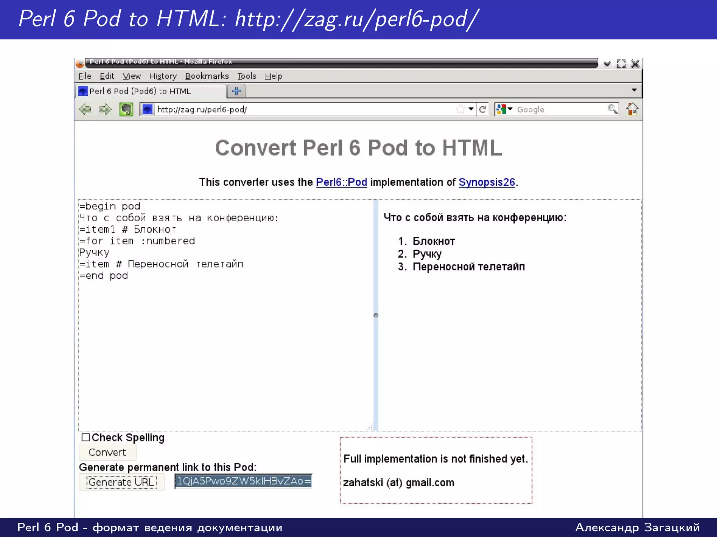Viewport: 717px width, 537px height.
Task: Open the Help menu
Action: [x=273, y=76]
